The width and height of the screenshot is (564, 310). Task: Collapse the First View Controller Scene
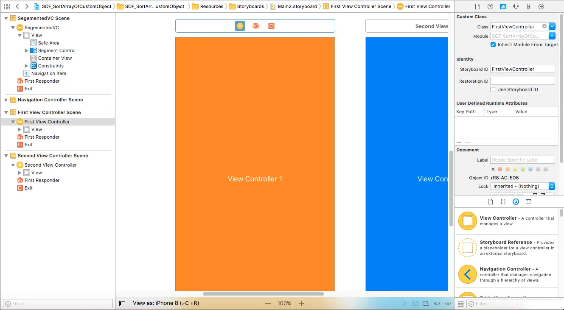(x=6, y=112)
